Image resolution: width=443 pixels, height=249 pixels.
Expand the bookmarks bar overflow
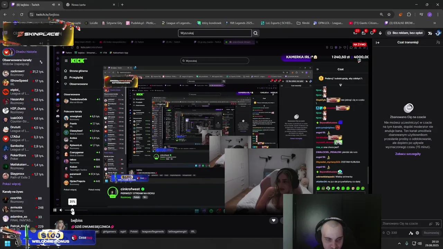coord(434,23)
